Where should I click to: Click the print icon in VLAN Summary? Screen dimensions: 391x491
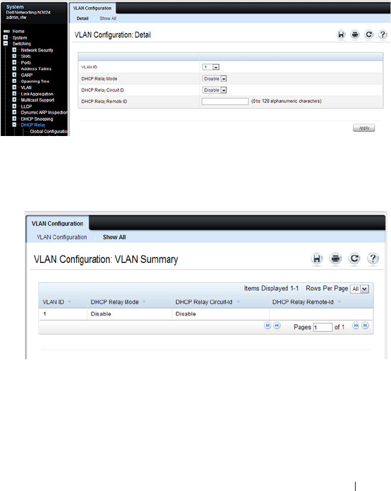335,259
